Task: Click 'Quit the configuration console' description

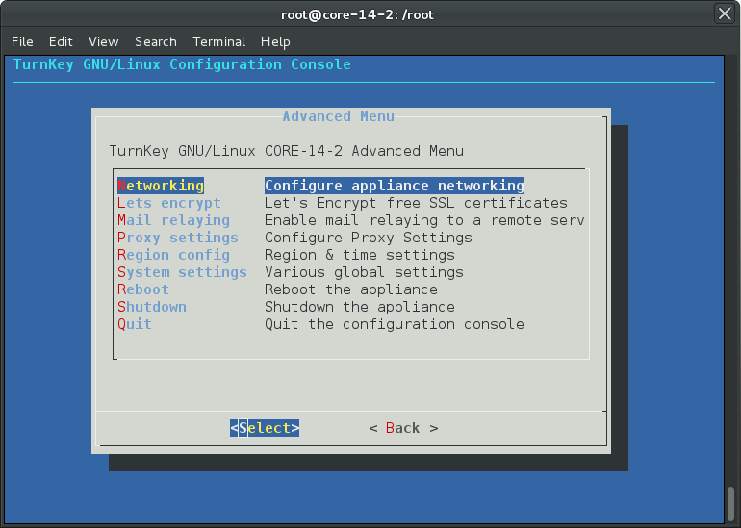Action: tap(395, 324)
